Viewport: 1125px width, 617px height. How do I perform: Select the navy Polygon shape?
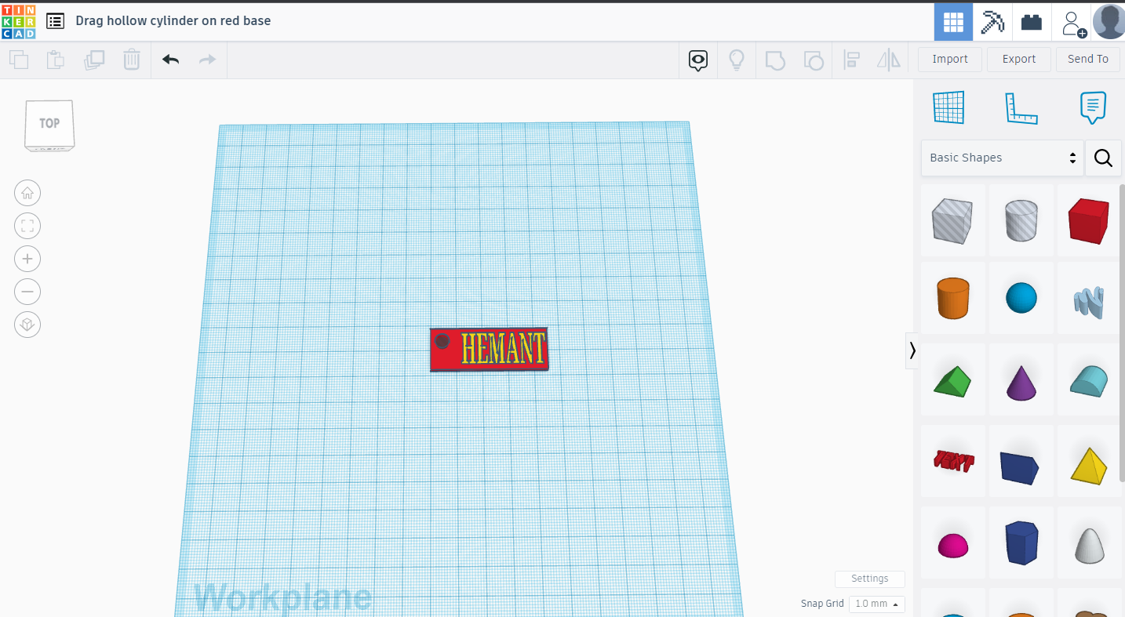[1021, 543]
